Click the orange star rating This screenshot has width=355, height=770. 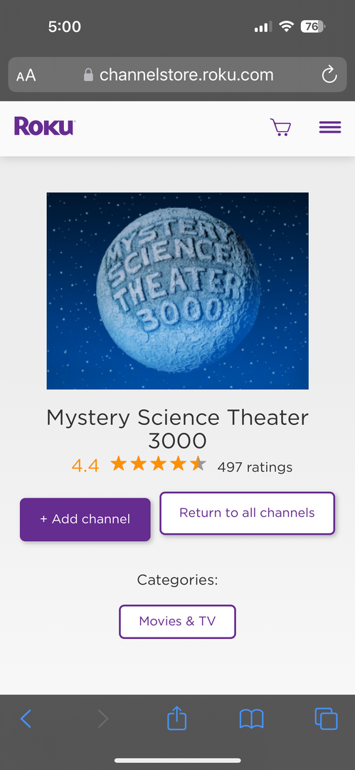158,463
